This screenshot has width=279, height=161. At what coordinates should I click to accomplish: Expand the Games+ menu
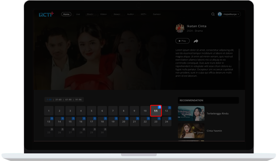157,14
